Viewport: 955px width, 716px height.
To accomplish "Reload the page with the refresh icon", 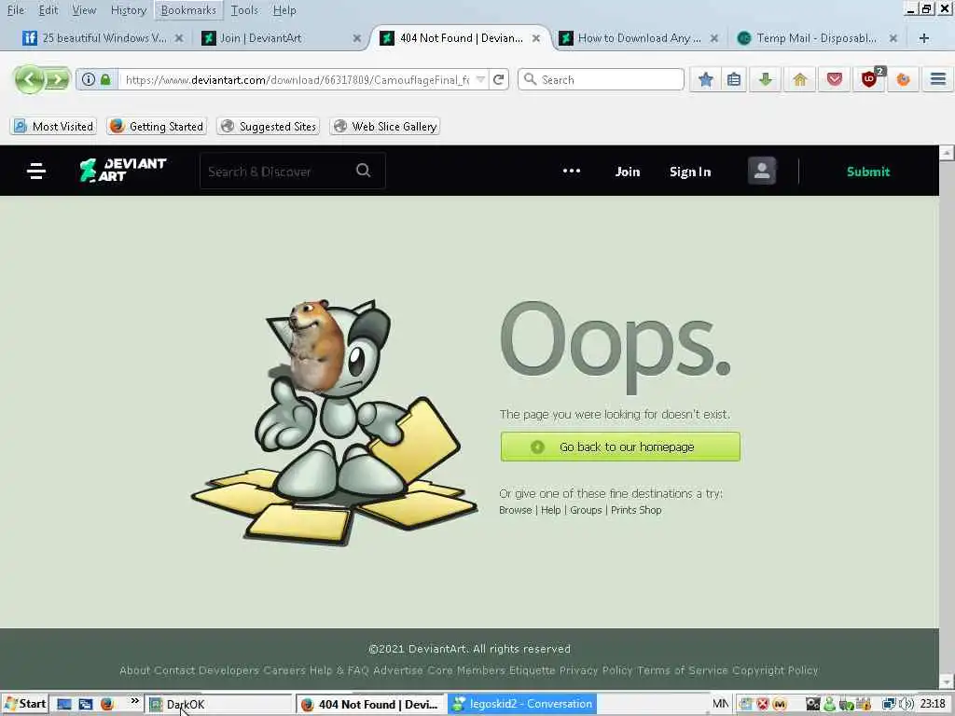I will [x=498, y=79].
